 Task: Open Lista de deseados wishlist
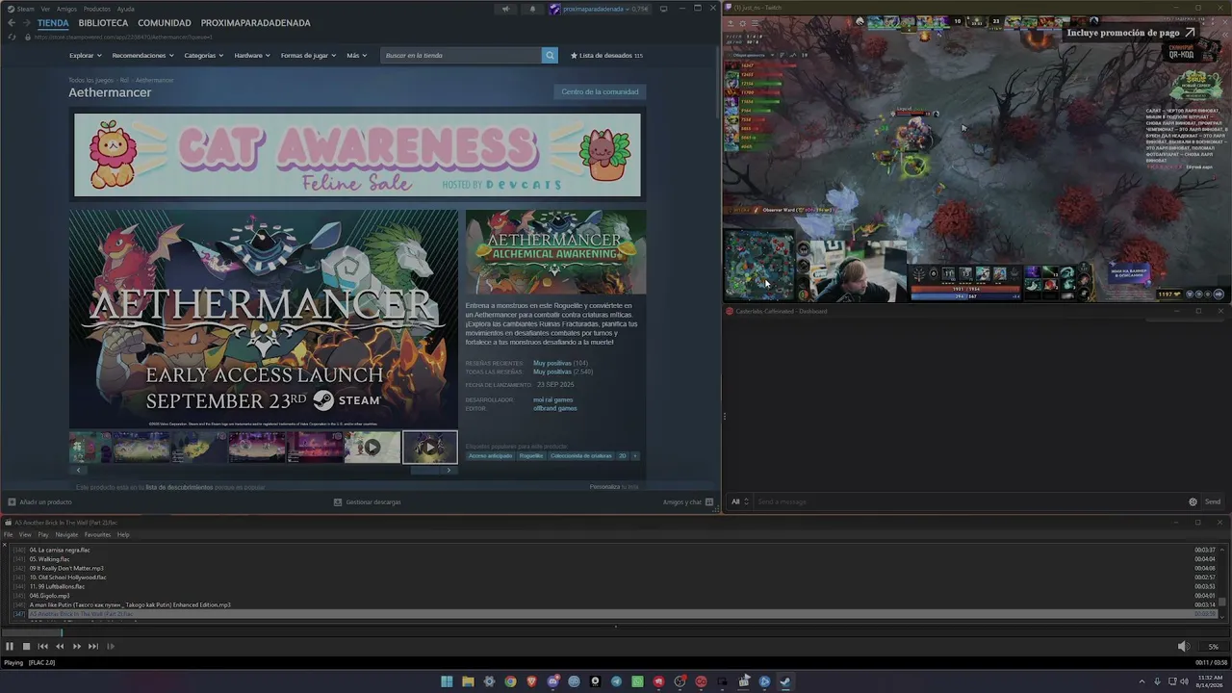pyautogui.click(x=606, y=56)
